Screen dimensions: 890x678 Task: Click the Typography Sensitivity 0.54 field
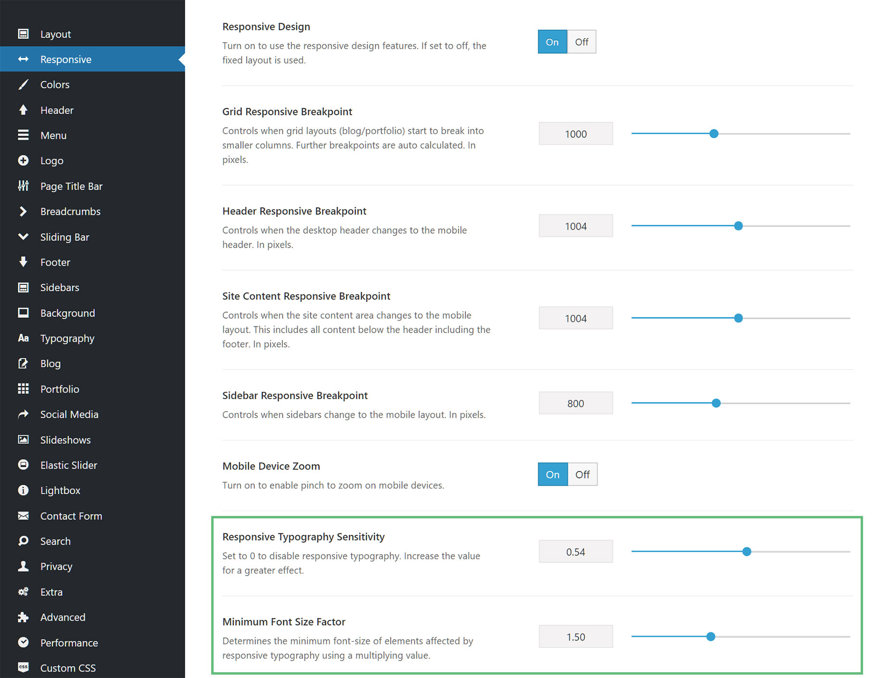(x=576, y=552)
